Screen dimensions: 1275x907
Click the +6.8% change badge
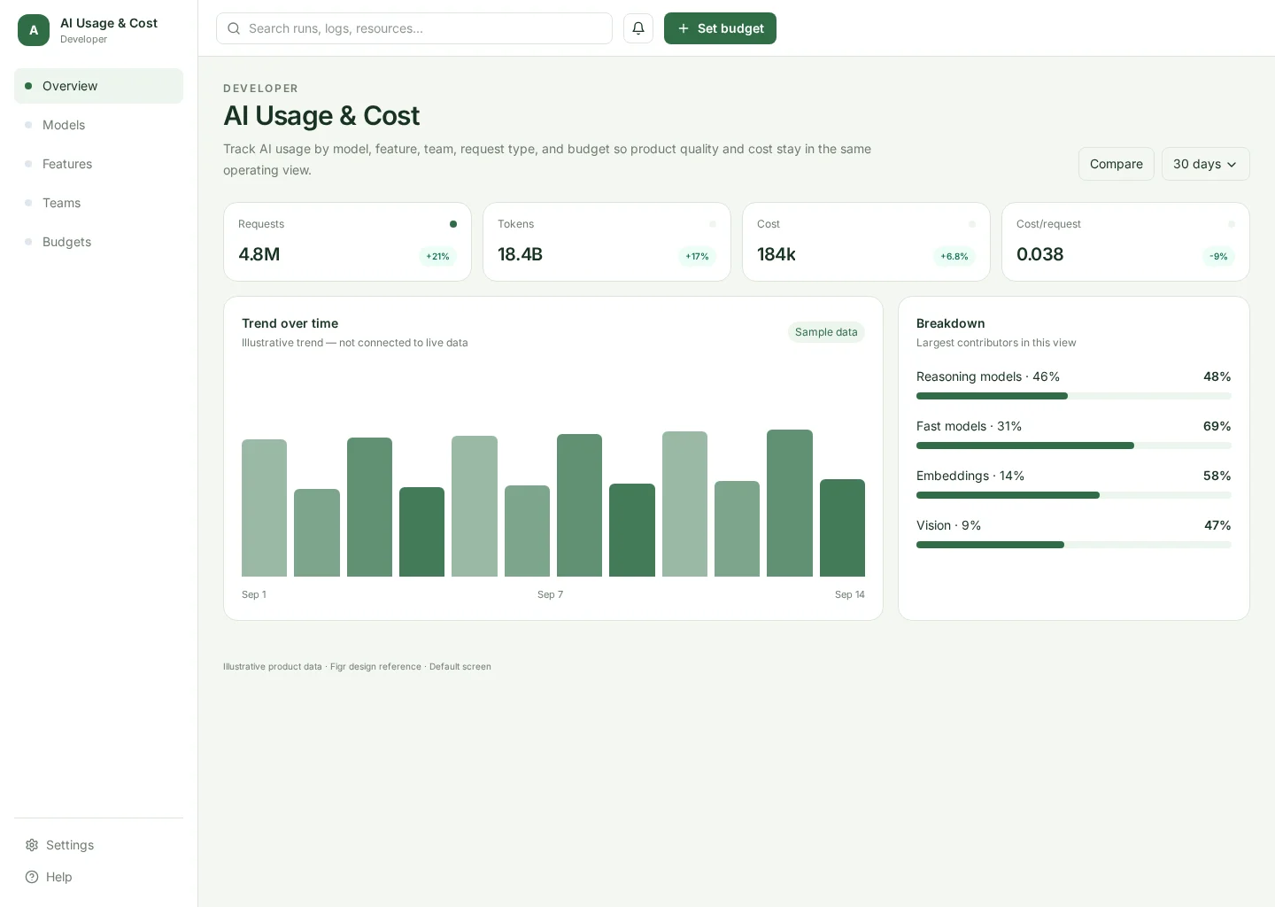954,257
